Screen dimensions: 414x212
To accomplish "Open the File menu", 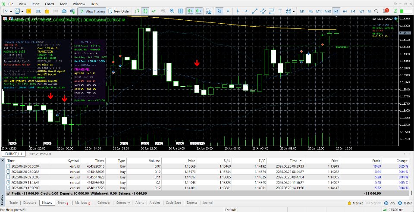I will (10, 4).
